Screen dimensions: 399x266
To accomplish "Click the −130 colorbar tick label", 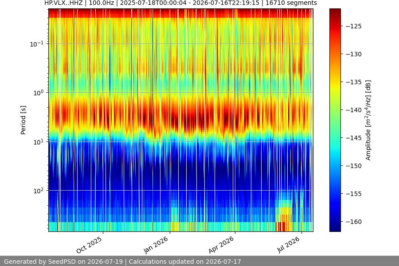I will click(354, 54).
